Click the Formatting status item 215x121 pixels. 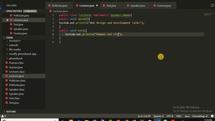click(200, 116)
